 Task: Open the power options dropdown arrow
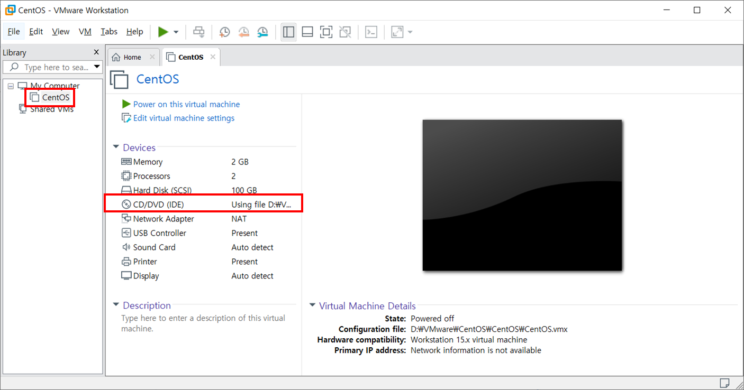tap(176, 32)
